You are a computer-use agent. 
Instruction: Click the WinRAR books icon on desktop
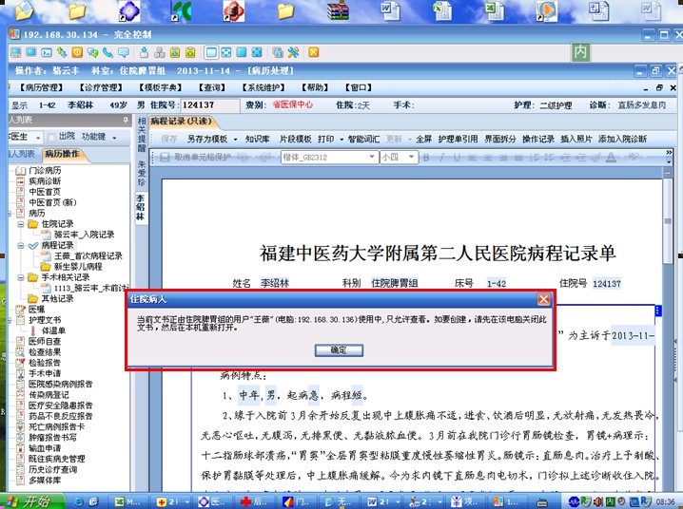339,10
